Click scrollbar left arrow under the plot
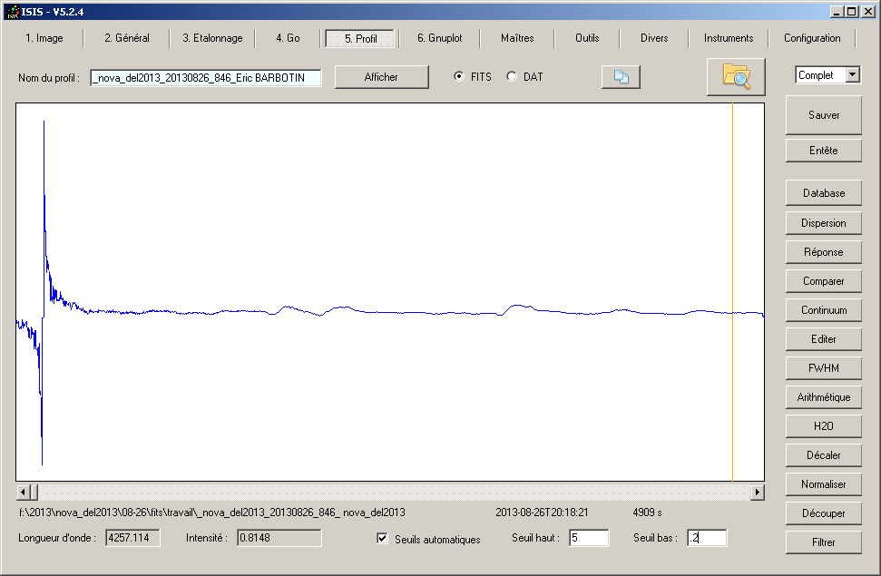881x576 pixels. click(x=24, y=492)
